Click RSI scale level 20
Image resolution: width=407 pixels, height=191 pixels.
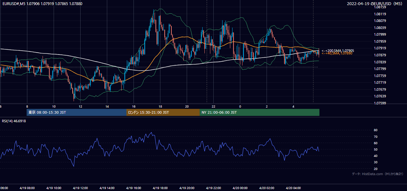click(x=376, y=169)
